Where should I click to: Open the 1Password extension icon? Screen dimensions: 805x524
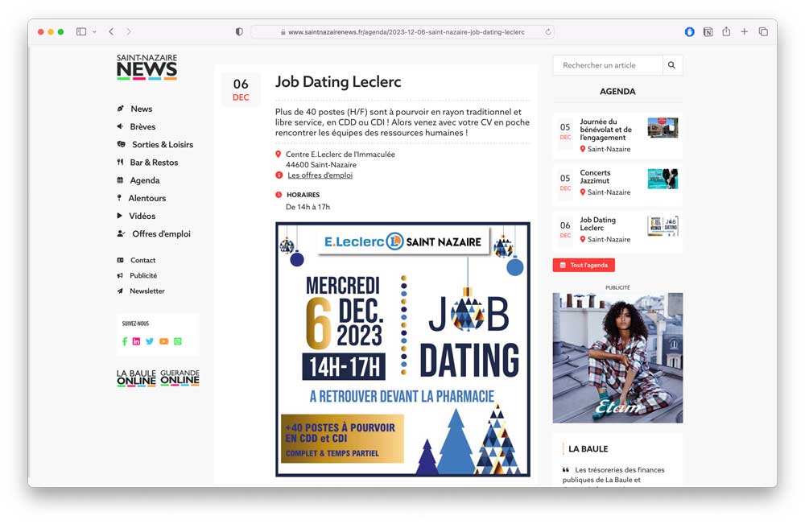[x=690, y=32]
